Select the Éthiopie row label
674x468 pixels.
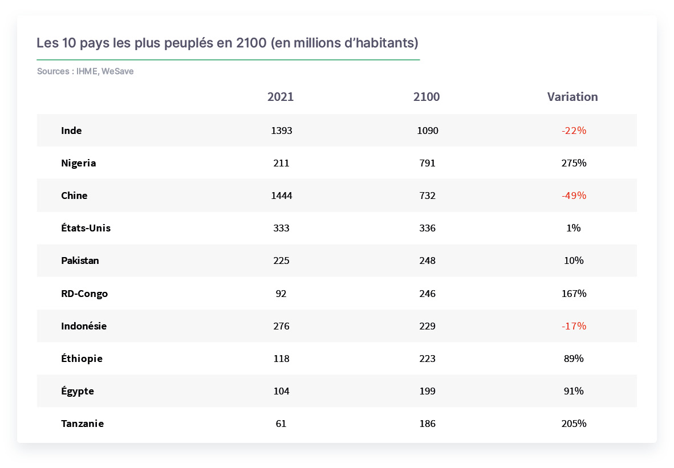(82, 359)
